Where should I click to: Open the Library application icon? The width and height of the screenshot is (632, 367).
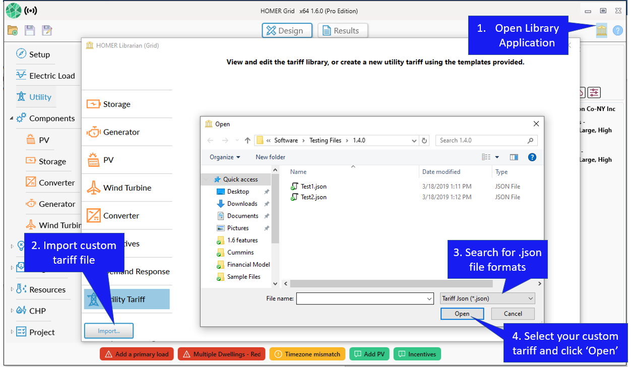click(x=601, y=31)
